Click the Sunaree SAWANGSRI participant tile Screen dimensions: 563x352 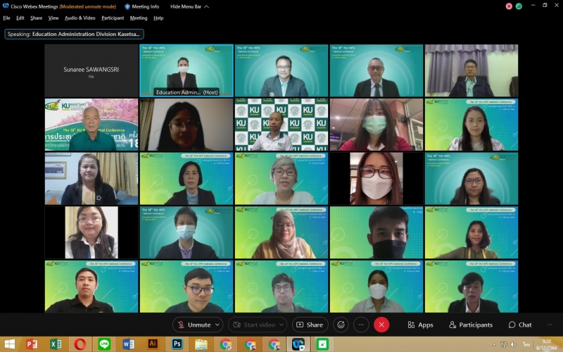91,70
